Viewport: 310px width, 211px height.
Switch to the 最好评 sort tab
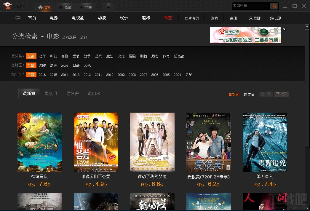point(72,94)
